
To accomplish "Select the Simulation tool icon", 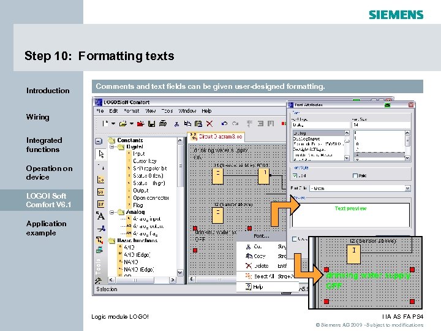I will point(100,240).
